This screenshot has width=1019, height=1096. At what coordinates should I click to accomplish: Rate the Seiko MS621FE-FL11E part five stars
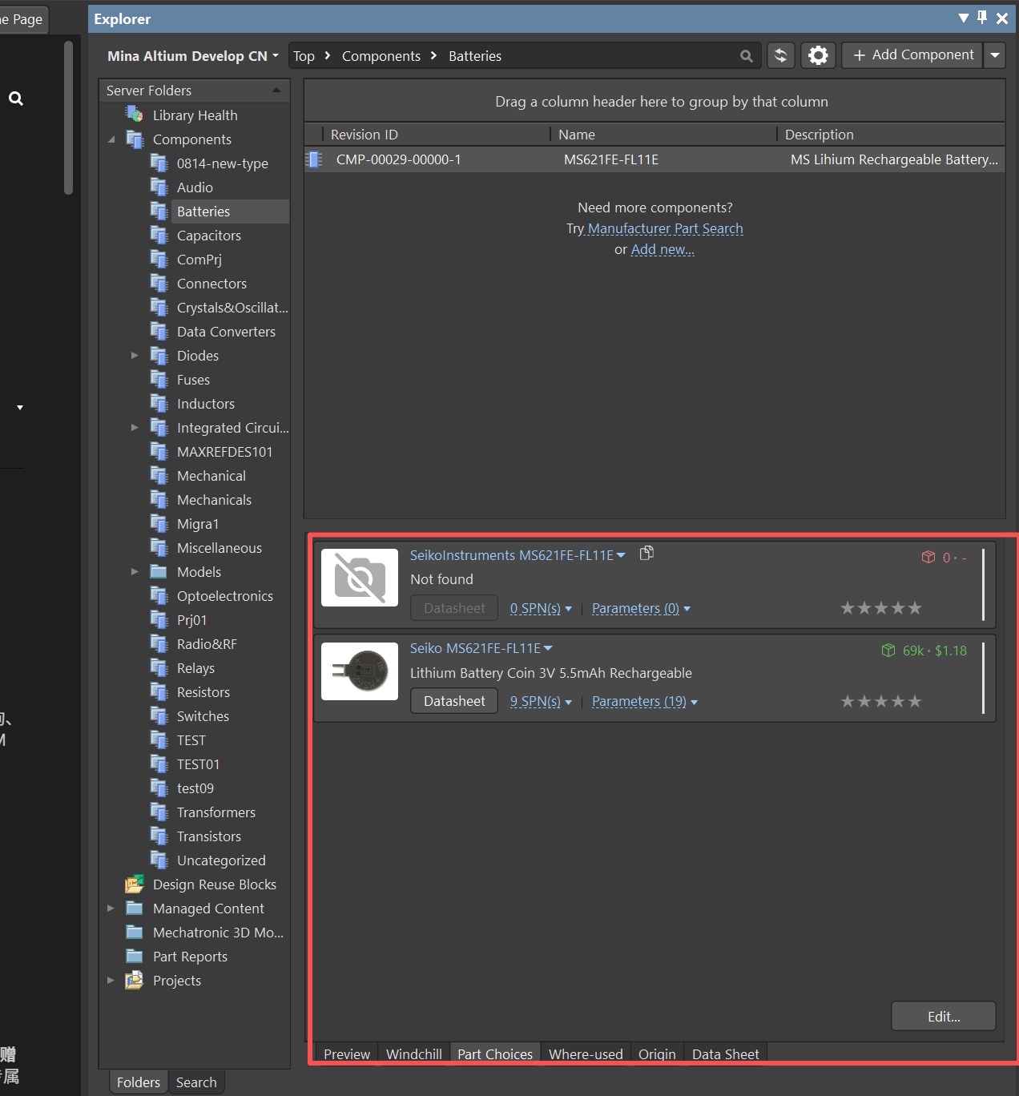[915, 702]
